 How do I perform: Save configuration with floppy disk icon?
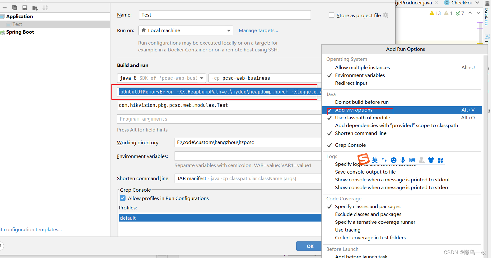point(25,8)
